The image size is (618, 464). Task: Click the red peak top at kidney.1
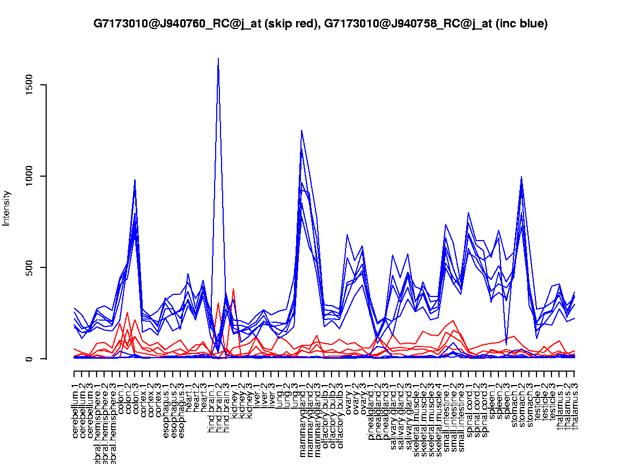tap(233, 290)
